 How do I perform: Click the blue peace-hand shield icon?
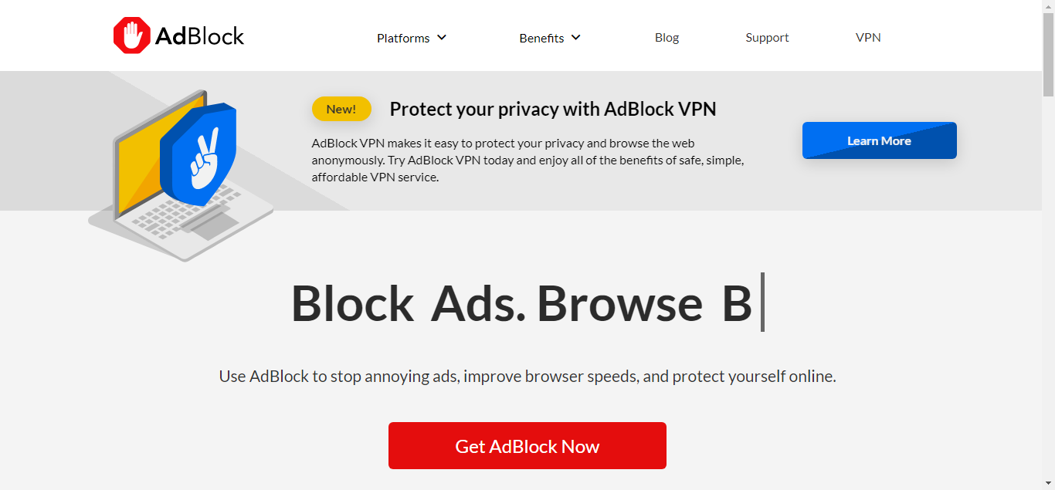[x=199, y=154]
